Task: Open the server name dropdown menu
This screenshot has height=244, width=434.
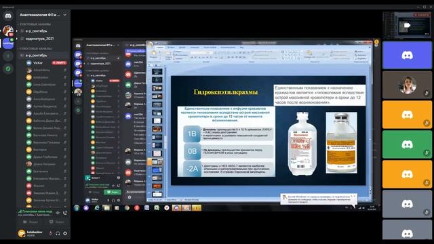Action: click(43, 15)
